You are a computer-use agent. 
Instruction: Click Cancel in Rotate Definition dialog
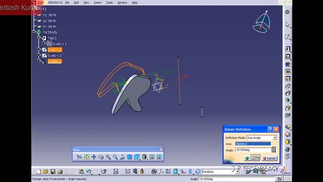[270, 158]
